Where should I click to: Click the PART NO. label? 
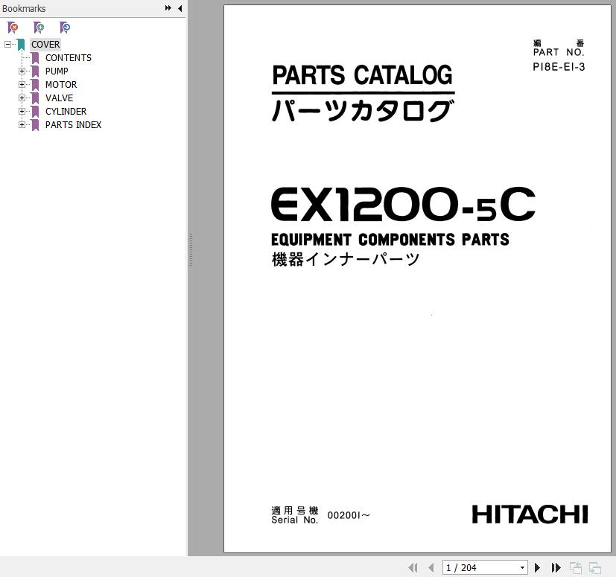pyautogui.click(x=559, y=52)
